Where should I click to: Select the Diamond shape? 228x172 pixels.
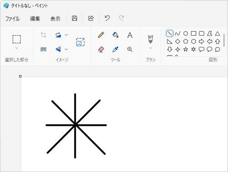(x=177, y=42)
